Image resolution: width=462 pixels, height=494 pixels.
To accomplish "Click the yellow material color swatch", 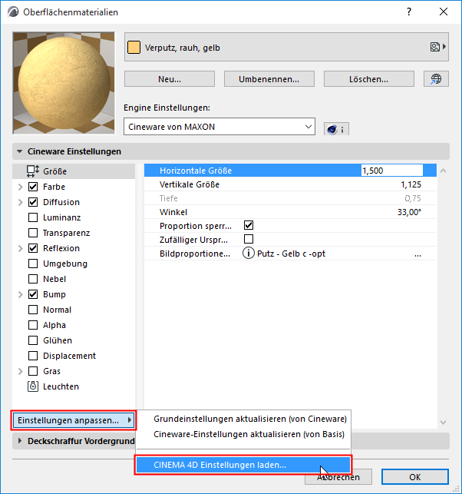I will (x=134, y=48).
